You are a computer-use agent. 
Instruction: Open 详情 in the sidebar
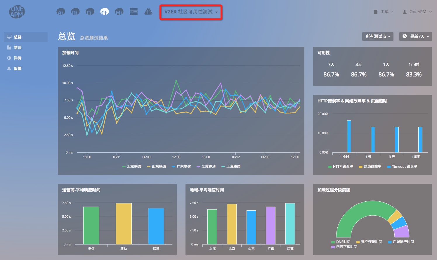point(18,58)
